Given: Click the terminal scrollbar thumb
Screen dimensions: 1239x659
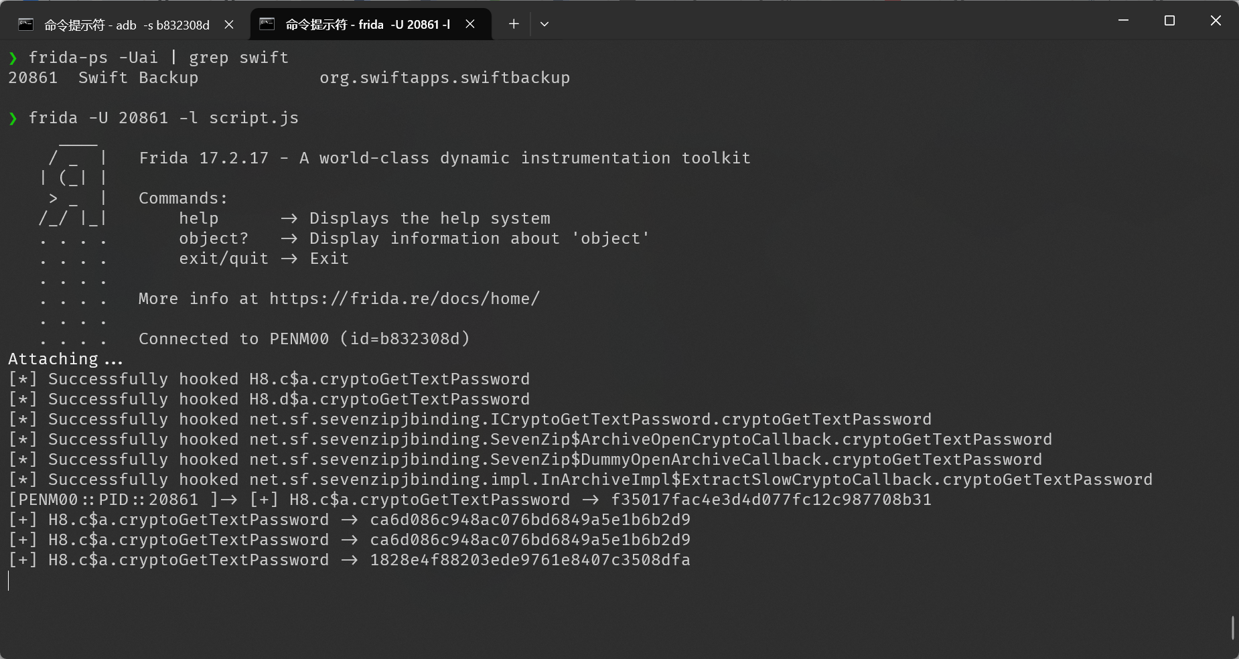Looking at the screenshot, I should point(1232,628).
